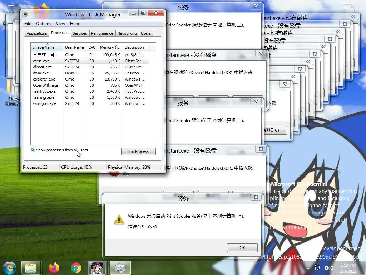Screen dimensions: 366x275
Task: Open the File menu in Task Manager
Action: (28, 24)
